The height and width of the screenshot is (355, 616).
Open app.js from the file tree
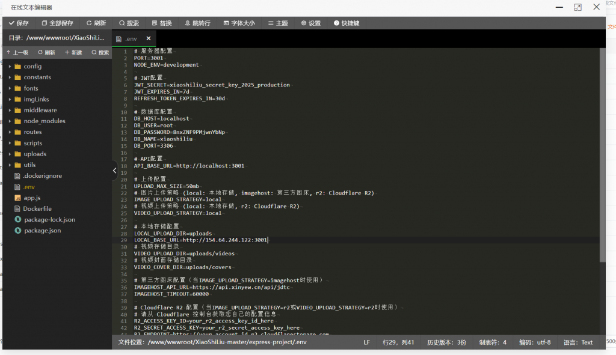pos(32,198)
